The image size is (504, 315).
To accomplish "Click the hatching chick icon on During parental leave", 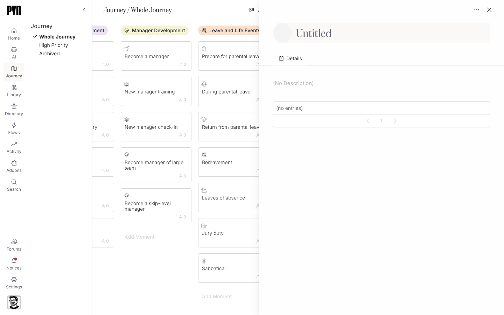I will 204,84.
